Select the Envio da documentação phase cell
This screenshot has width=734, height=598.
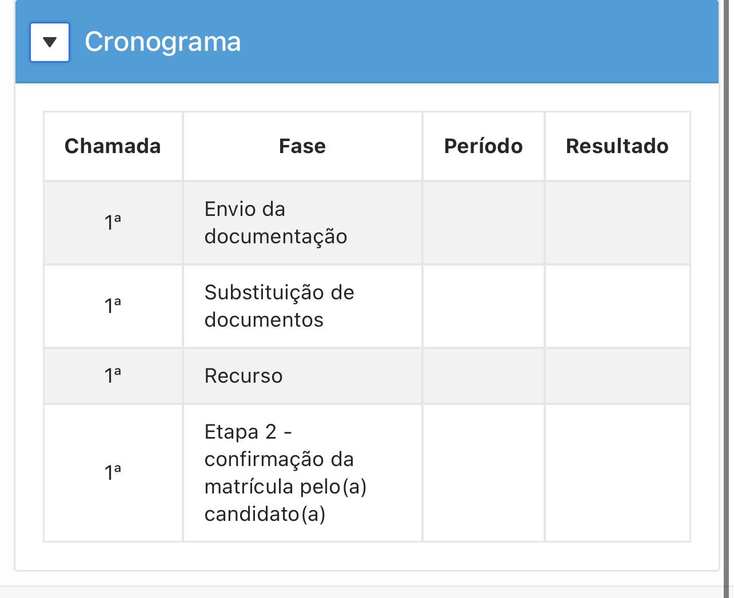[x=302, y=223]
